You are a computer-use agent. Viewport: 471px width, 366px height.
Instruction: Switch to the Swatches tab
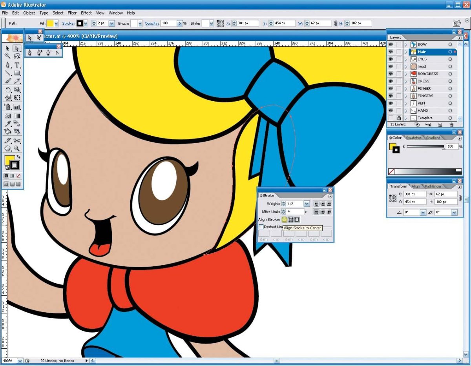click(x=414, y=138)
